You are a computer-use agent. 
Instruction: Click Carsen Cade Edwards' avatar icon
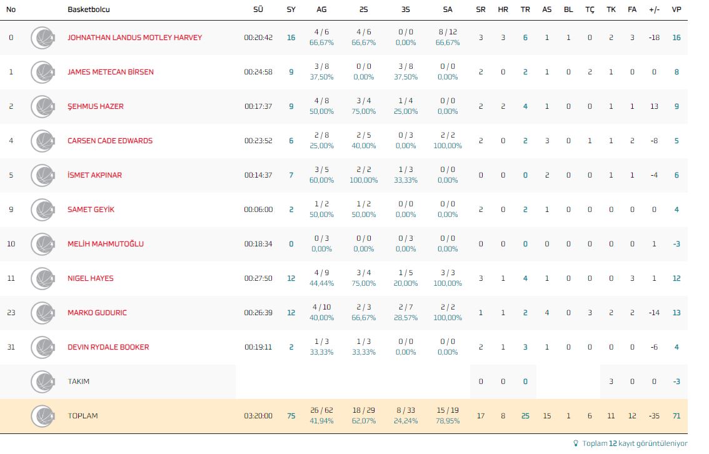click(43, 141)
